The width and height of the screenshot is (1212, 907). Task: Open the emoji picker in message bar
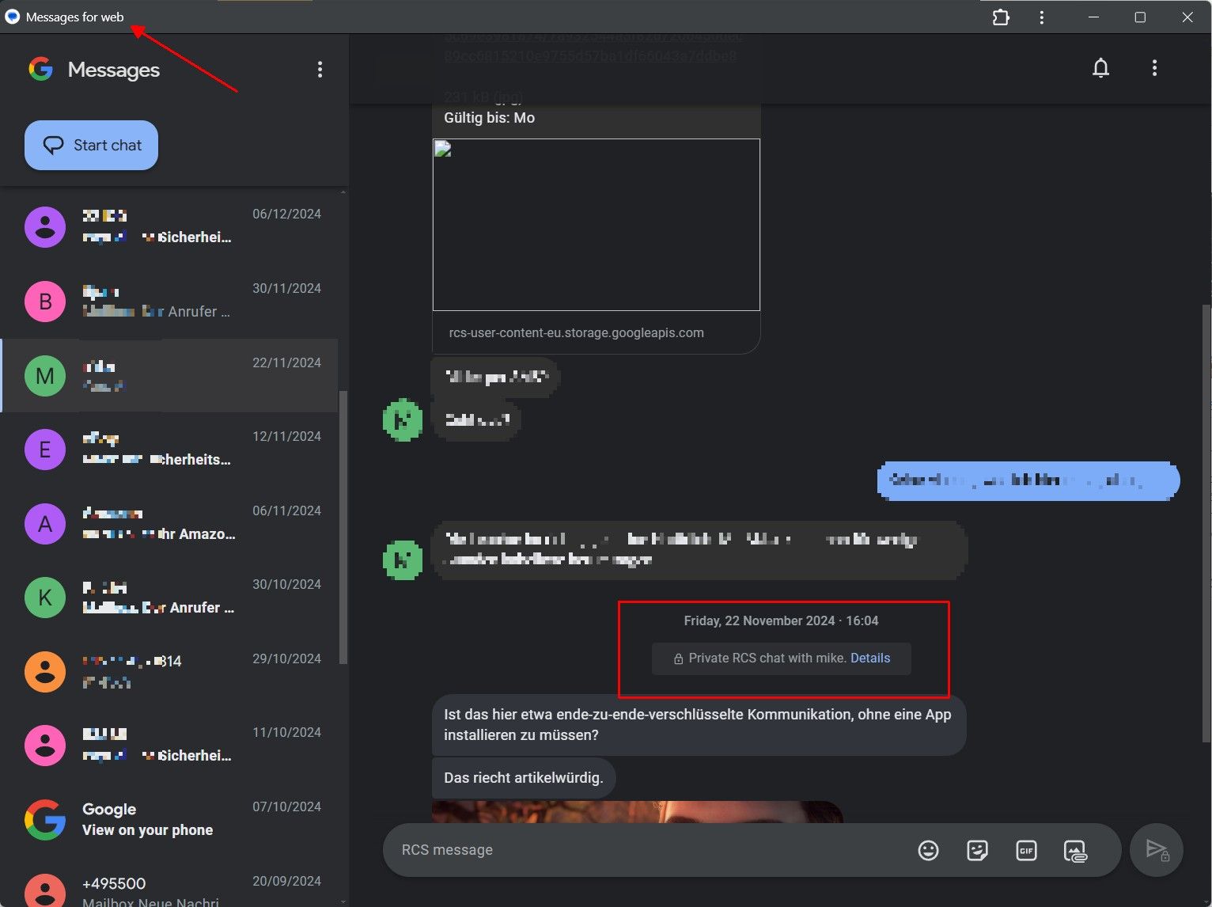928,850
